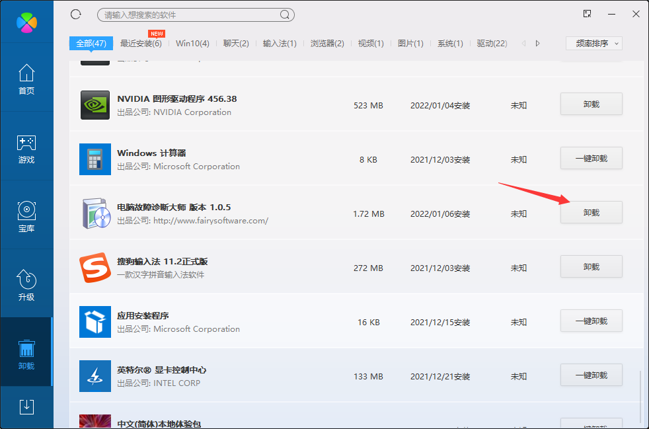Click the 523 MB size value
Viewport: 649px width, 429px height.
point(368,106)
